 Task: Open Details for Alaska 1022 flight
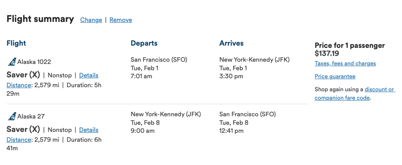(89, 75)
